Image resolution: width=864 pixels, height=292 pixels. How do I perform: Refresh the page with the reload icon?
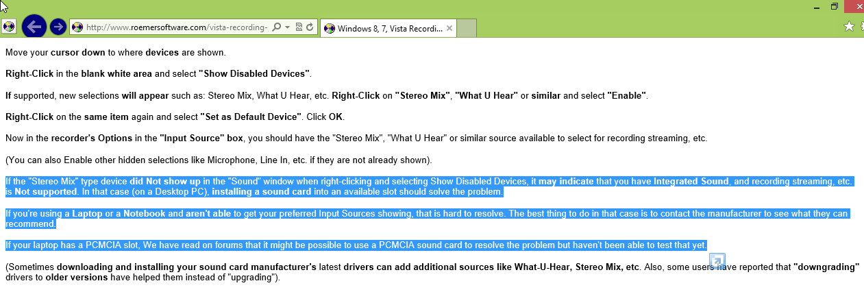pos(310,27)
